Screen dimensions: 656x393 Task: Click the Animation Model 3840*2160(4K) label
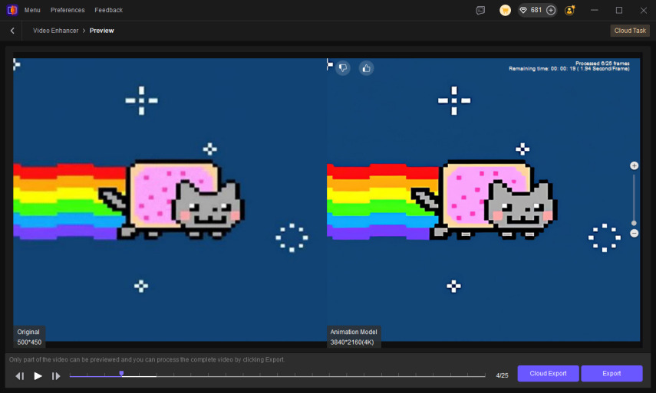click(354, 336)
